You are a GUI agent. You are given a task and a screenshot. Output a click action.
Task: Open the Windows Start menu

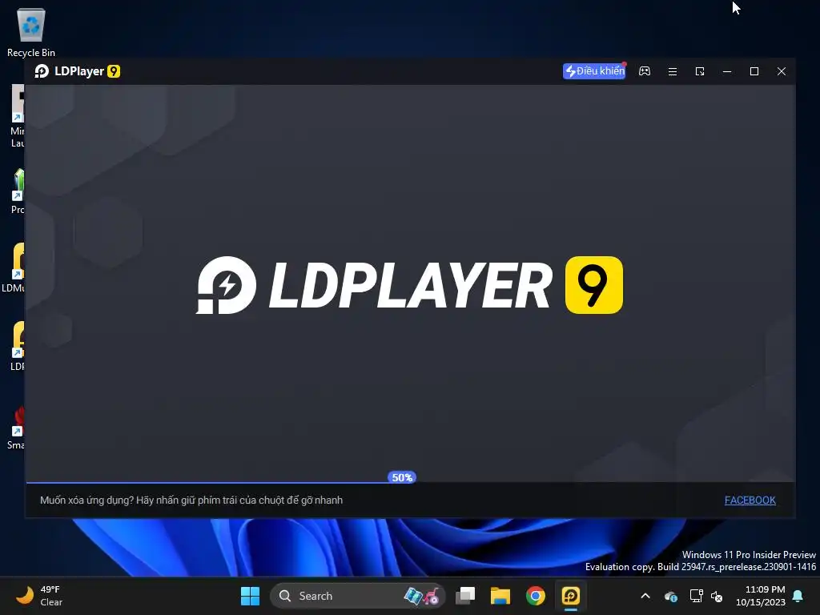pos(250,596)
